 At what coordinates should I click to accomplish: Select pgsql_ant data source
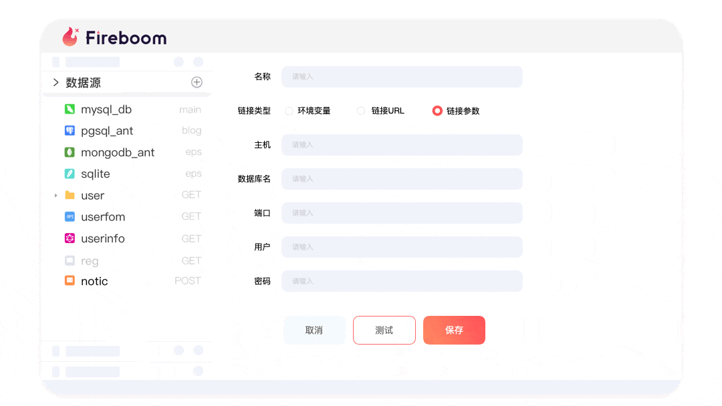107,131
